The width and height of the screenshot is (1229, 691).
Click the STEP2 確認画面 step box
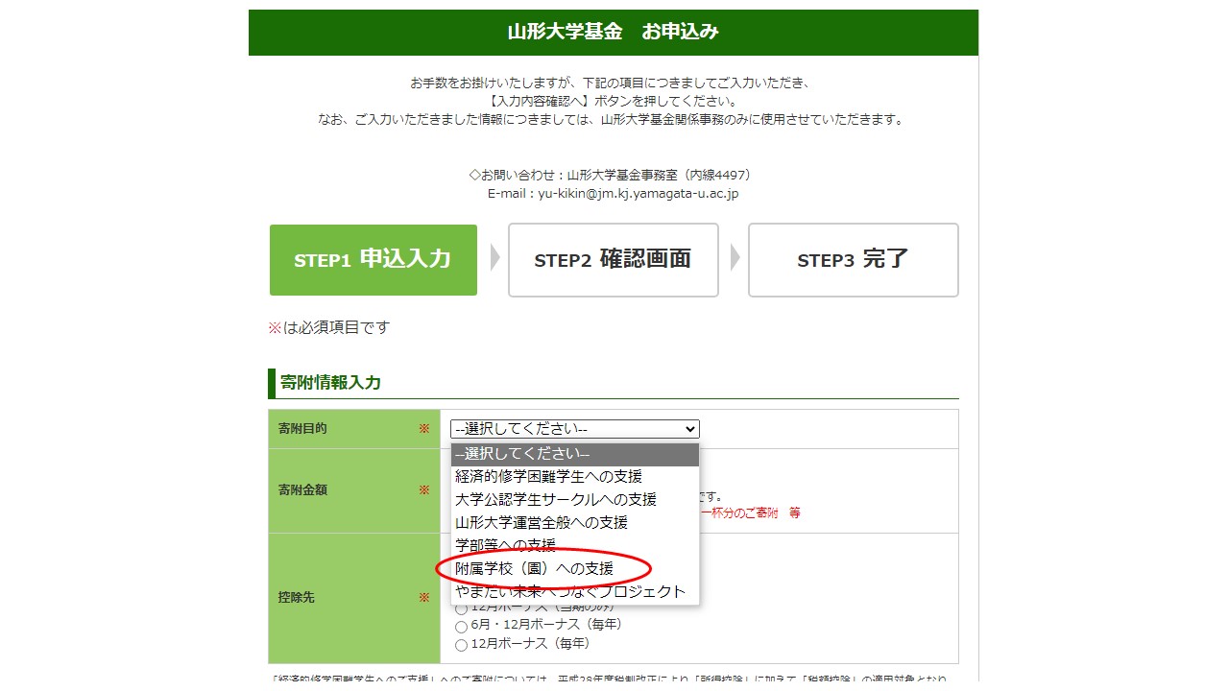coord(613,260)
